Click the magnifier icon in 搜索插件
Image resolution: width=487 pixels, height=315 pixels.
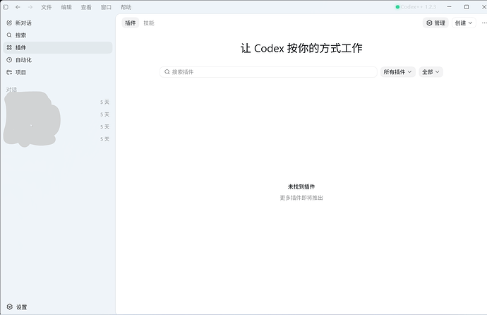pos(167,72)
